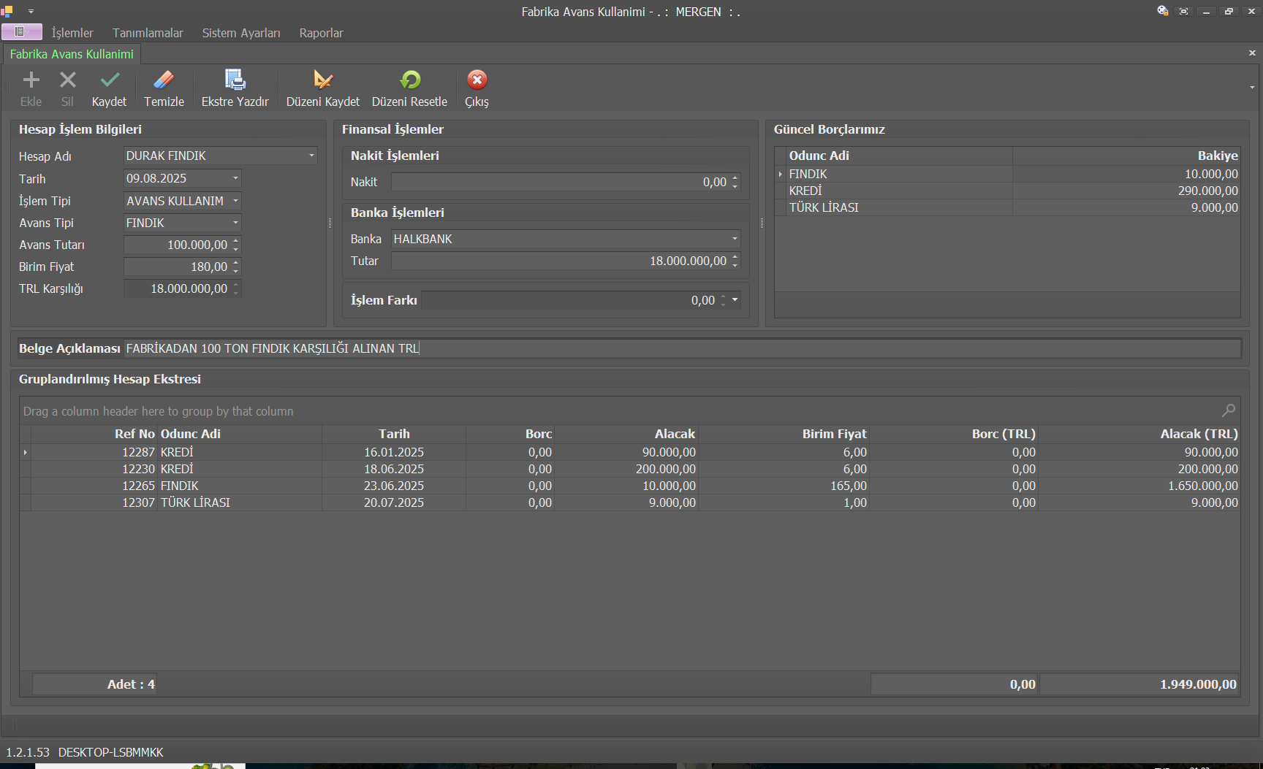
Task: Exit using the Çıkış icon
Action: pyautogui.click(x=477, y=80)
